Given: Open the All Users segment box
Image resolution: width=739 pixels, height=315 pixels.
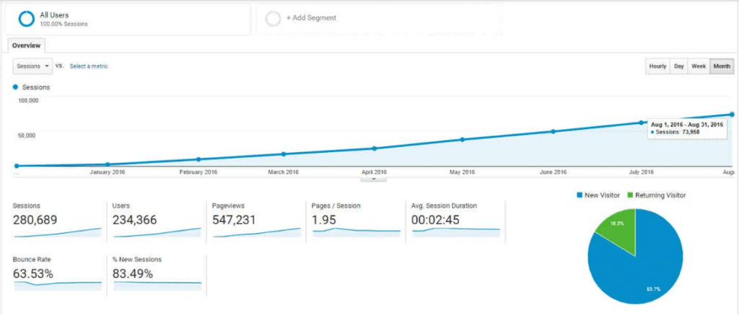Looking at the screenshot, I should pos(128,19).
